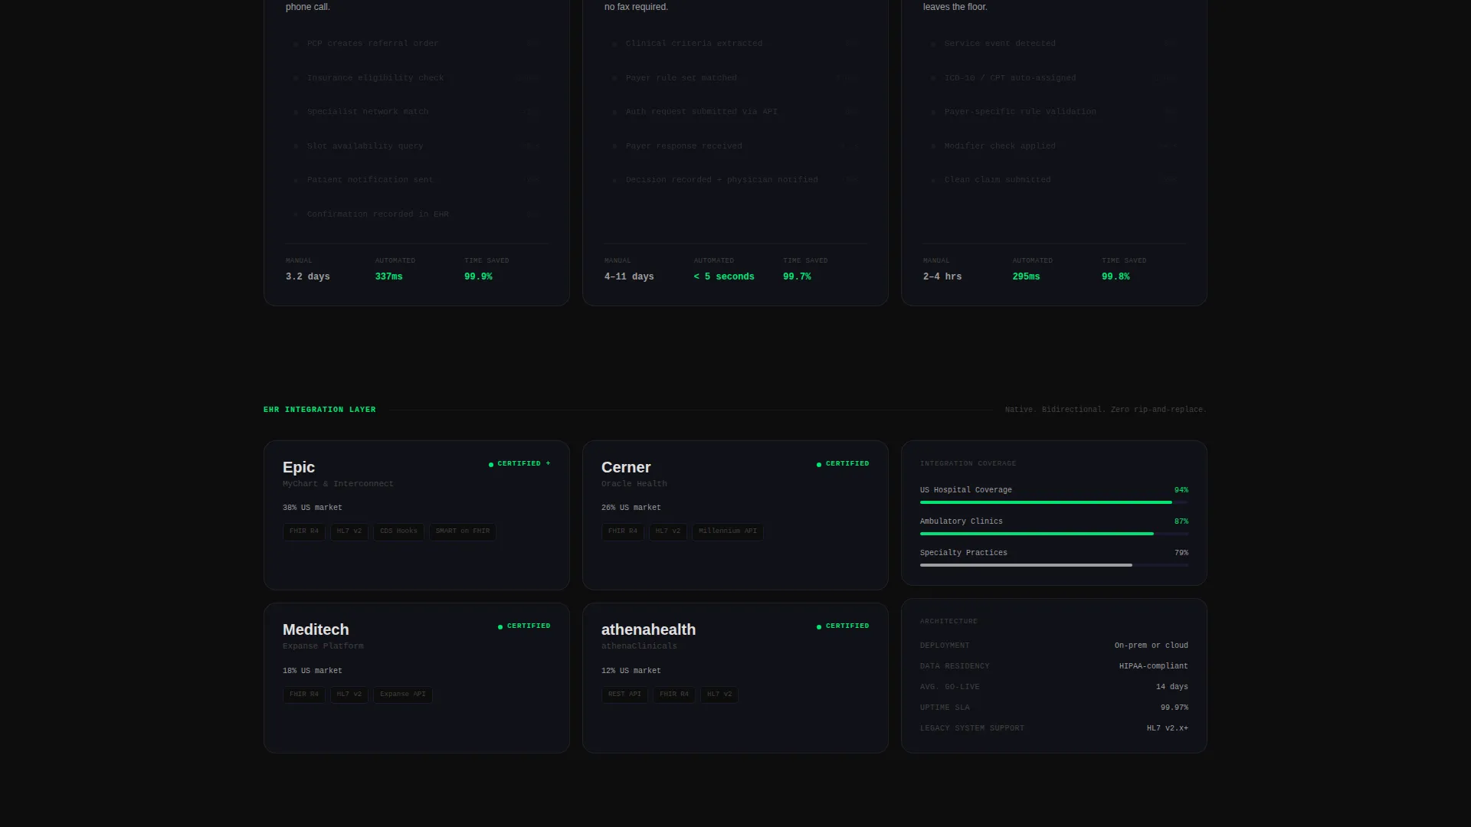Click the 'athenaClinicals' subtitle
This screenshot has width=1471, height=827.
pos(639,646)
